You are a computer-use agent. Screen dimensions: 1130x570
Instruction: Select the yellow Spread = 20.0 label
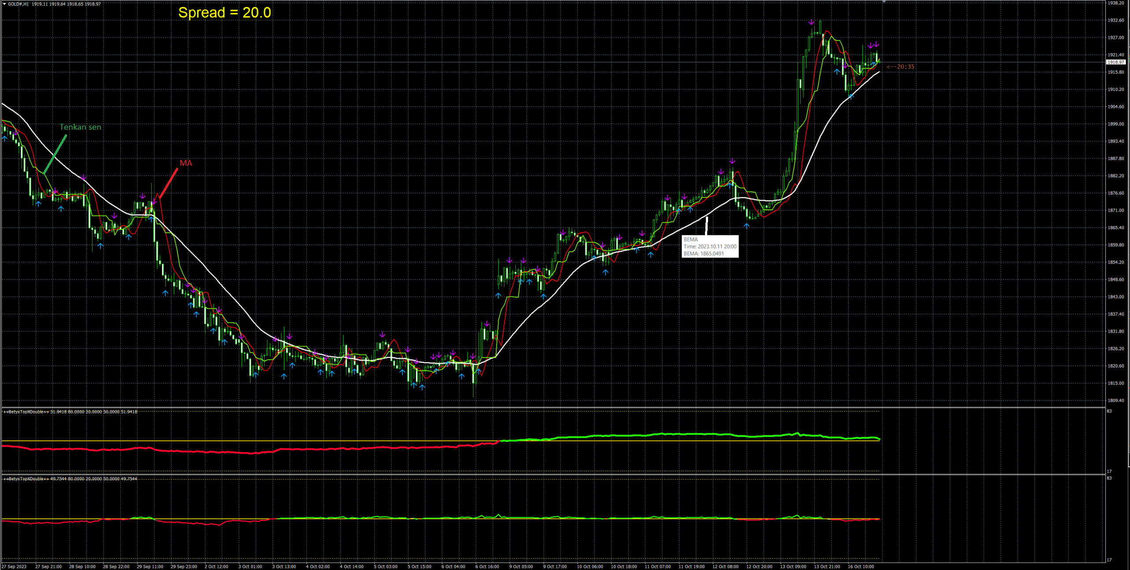point(224,13)
